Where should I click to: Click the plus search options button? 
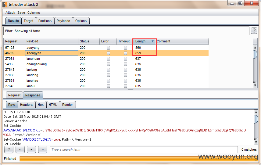point(31,149)
